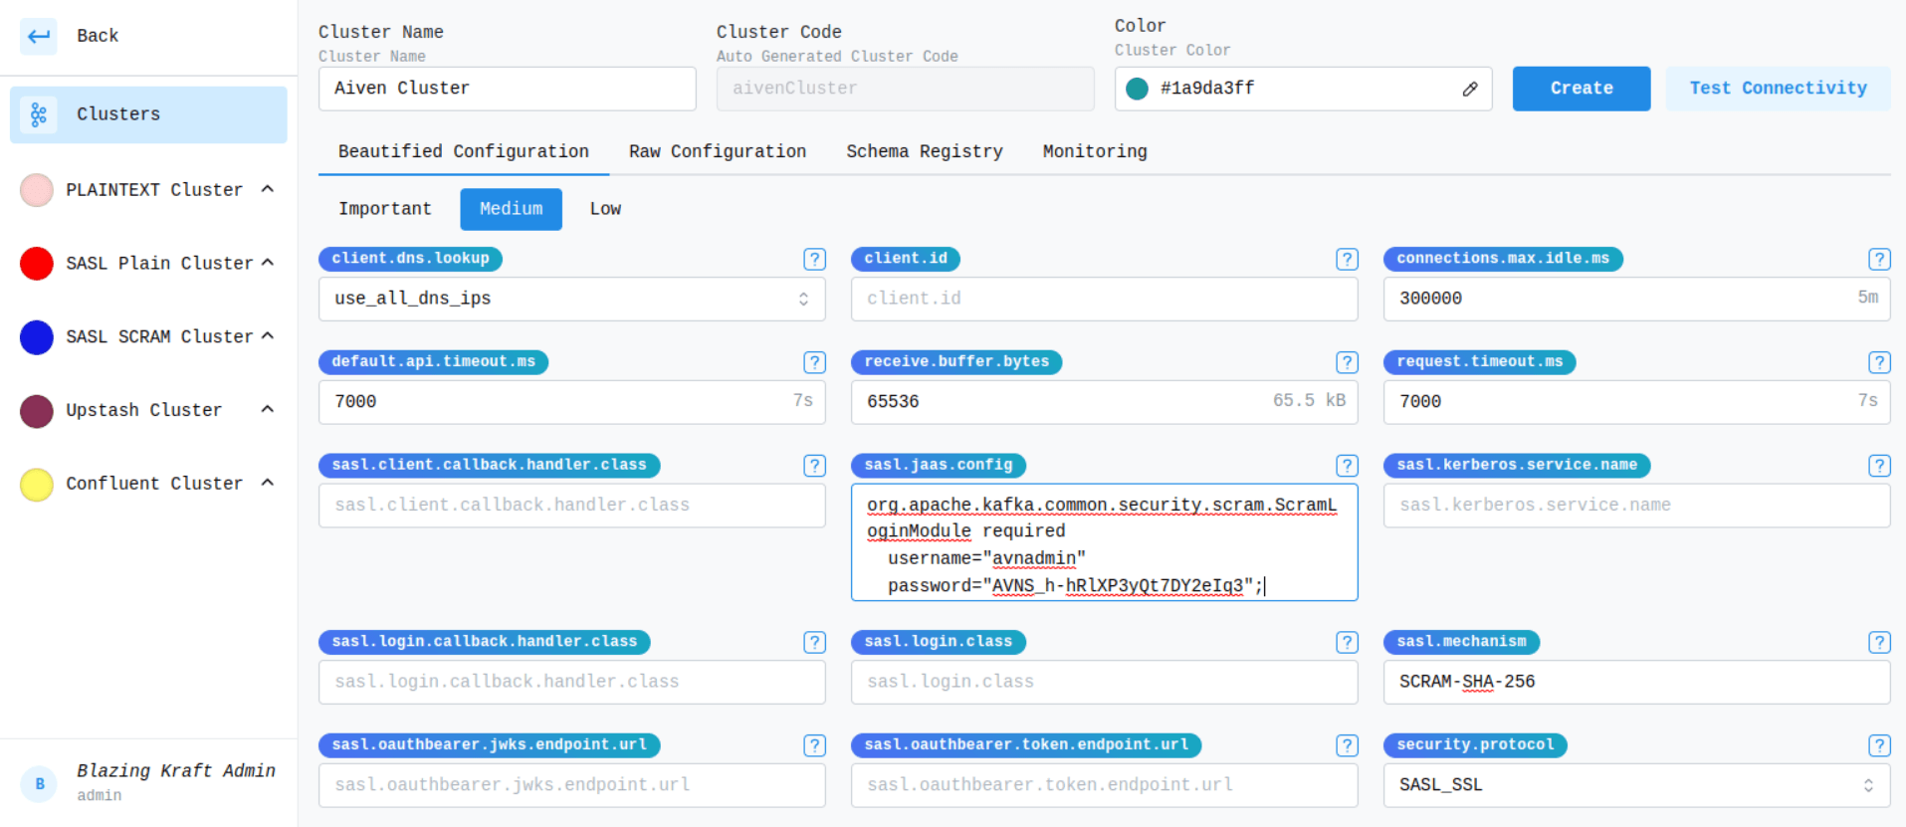Select SASL Plain Cluster in sidebar
Screen dimensions: 1906x827
(159, 263)
